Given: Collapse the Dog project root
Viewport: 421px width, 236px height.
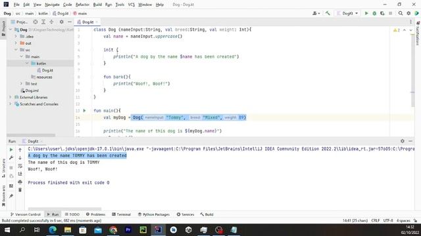Looking at the screenshot, I should pos(11,29).
